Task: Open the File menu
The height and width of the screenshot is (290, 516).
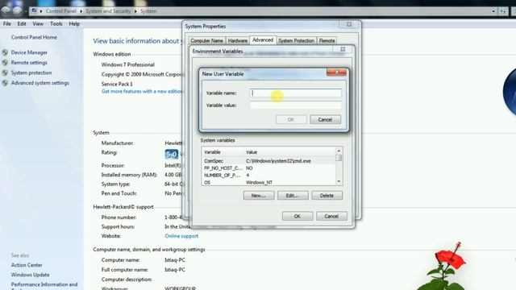Action: pos(7,24)
